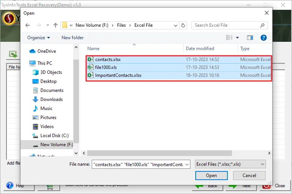Click Files in the breadcrumb path
Viewport: 292px width, 194px height.
(x=121, y=25)
